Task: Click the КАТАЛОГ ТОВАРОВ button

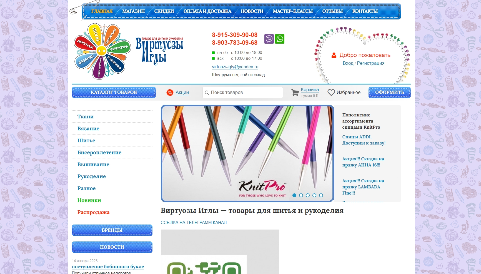Action: (x=114, y=92)
